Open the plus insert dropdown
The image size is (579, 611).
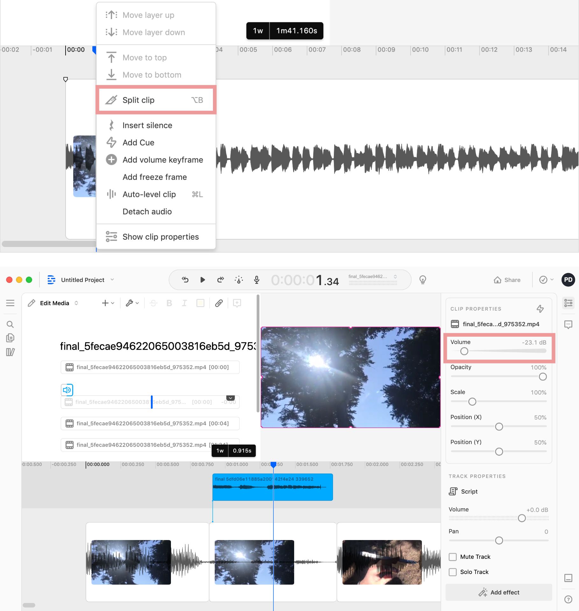click(x=108, y=303)
